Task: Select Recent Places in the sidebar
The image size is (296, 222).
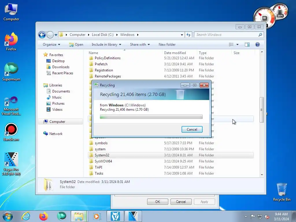Action: pos(62,73)
